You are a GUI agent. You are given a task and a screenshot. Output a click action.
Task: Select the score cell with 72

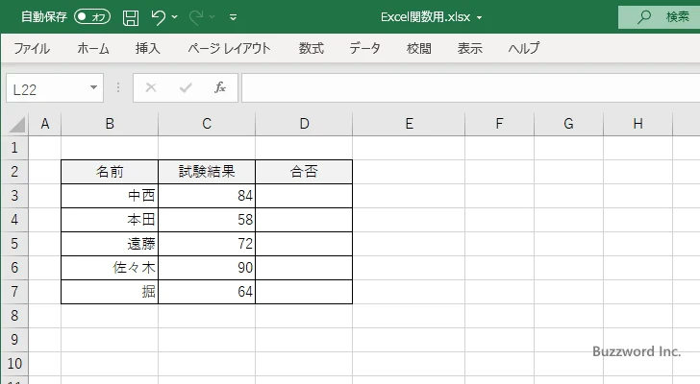pyautogui.click(x=207, y=244)
